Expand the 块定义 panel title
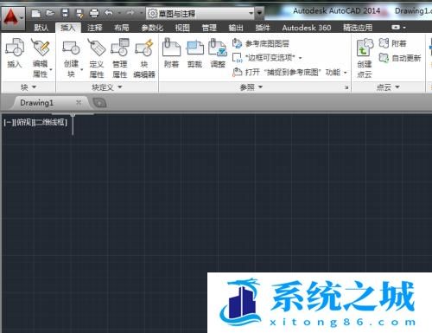 pyautogui.click(x=107, y=87)
